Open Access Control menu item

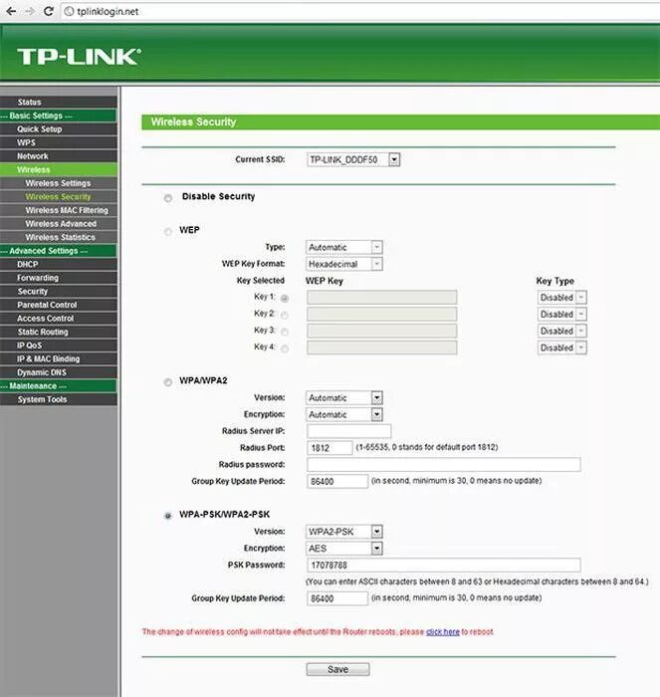coord(59,319)
